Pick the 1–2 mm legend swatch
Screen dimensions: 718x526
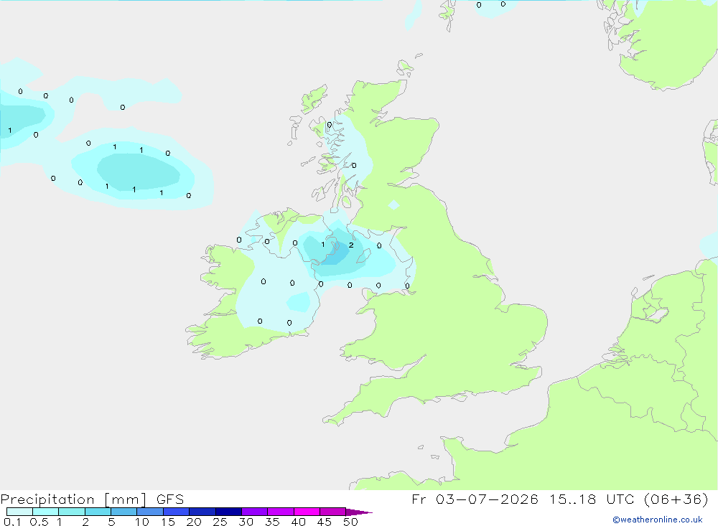[x=72, y=512]
